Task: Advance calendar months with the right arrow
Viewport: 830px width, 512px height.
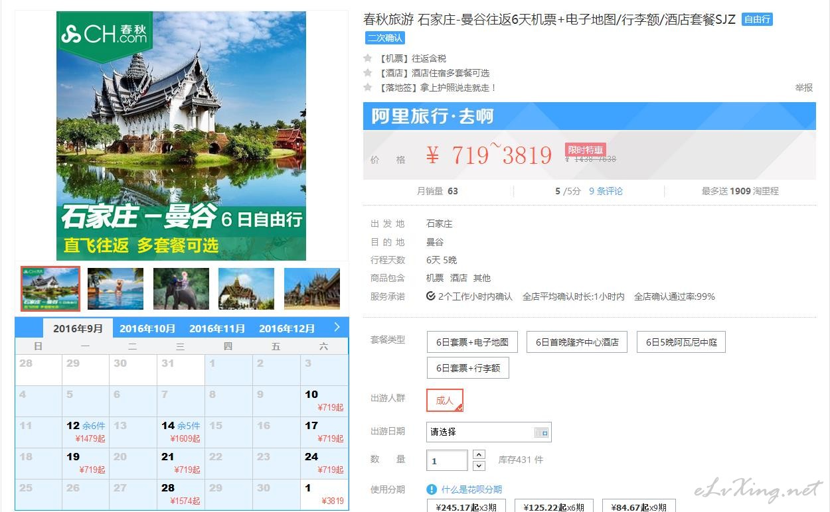Action: [x=337, y=327]
